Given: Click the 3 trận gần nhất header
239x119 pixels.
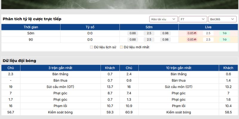Looking at the screenshot, I should [60, 68].
